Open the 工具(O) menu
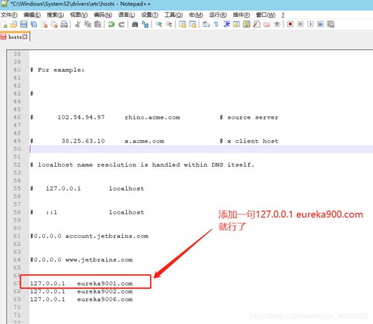Screen dimensions: 373x324 click(174, 15)
